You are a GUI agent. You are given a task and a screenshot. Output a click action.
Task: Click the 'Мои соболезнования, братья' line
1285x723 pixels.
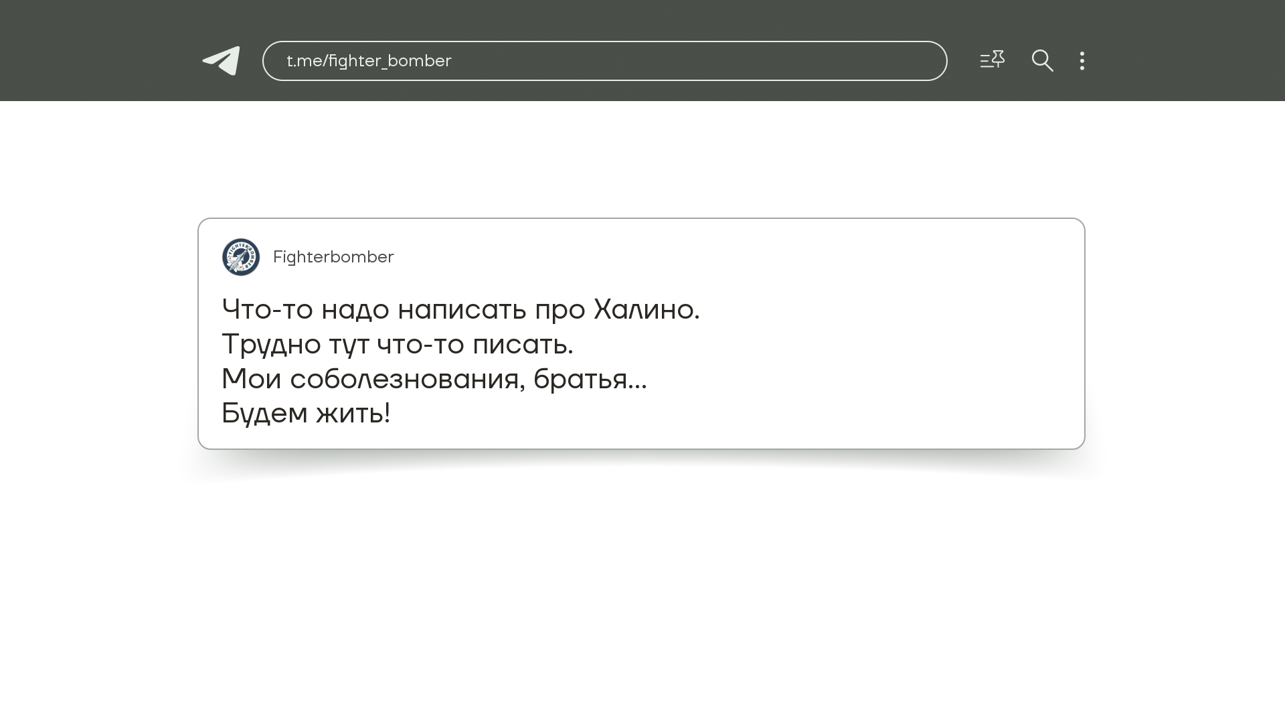[434, 380]
